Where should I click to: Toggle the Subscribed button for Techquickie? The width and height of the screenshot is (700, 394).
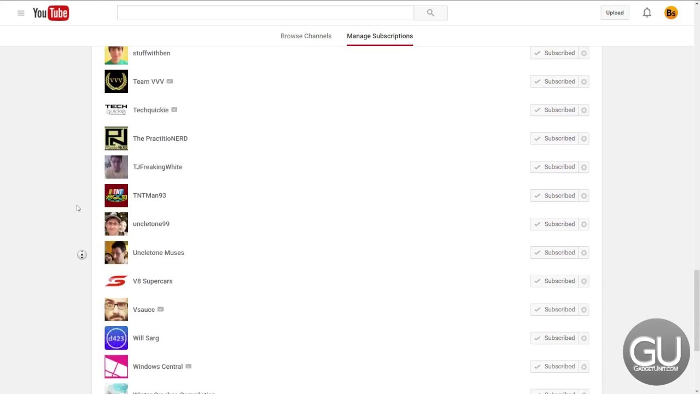(554, 110)
